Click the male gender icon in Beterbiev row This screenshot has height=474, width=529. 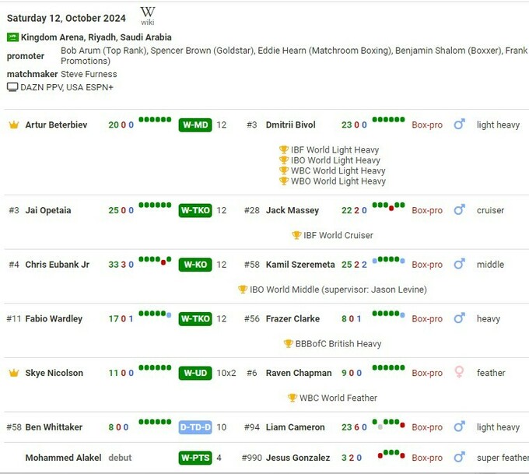click(460, 125)
